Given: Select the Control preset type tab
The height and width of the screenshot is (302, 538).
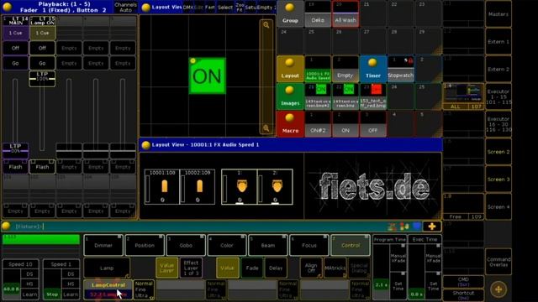Looking at the screenshot, I should point(351,245).
